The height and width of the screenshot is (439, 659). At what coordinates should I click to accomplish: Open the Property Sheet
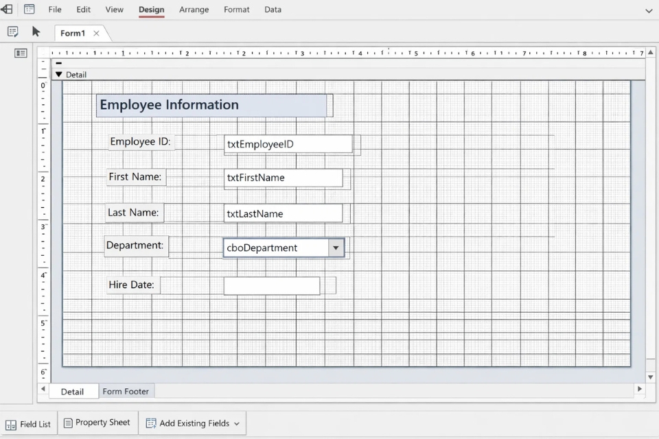point(97,423)
